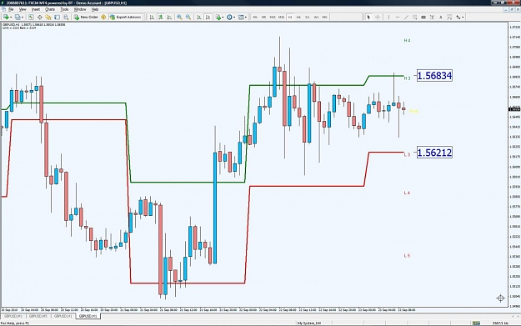
Task: Open the Indicators list icon
Action: coord(218,17)
